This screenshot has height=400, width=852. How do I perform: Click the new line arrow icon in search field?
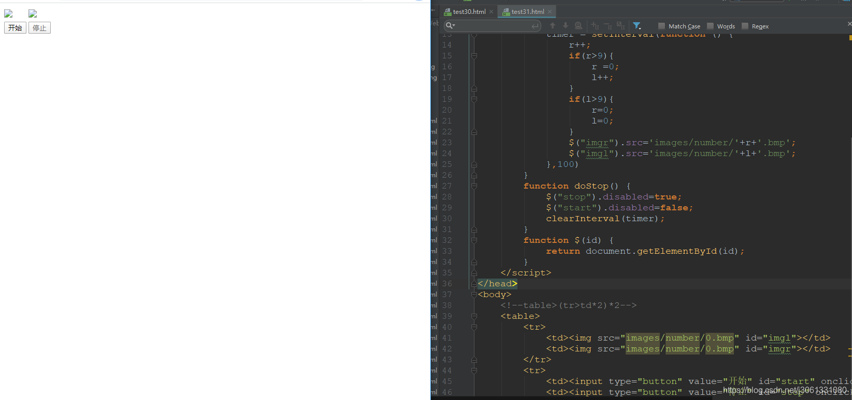click(536, 26)
